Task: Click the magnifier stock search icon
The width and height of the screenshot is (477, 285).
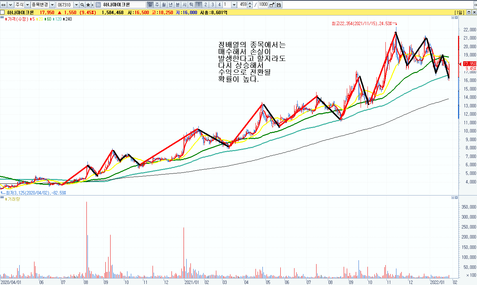Action: pos(82,5)
